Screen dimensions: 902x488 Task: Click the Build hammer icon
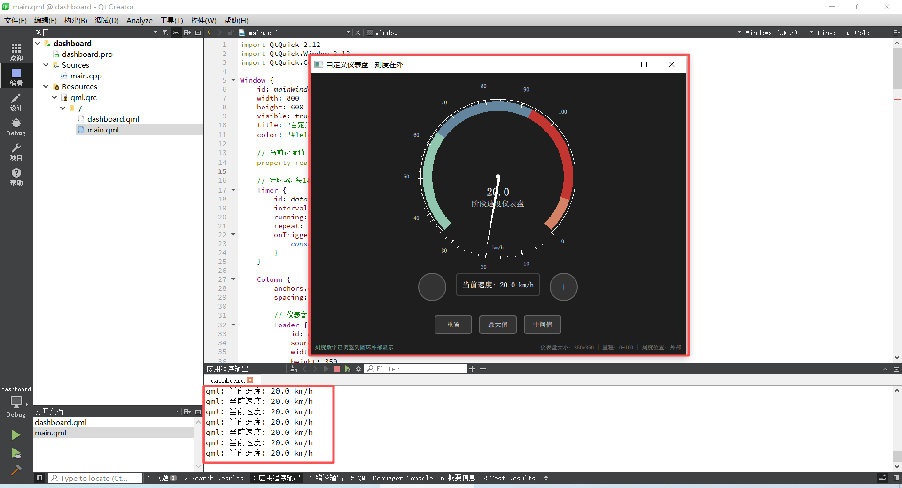16,470
